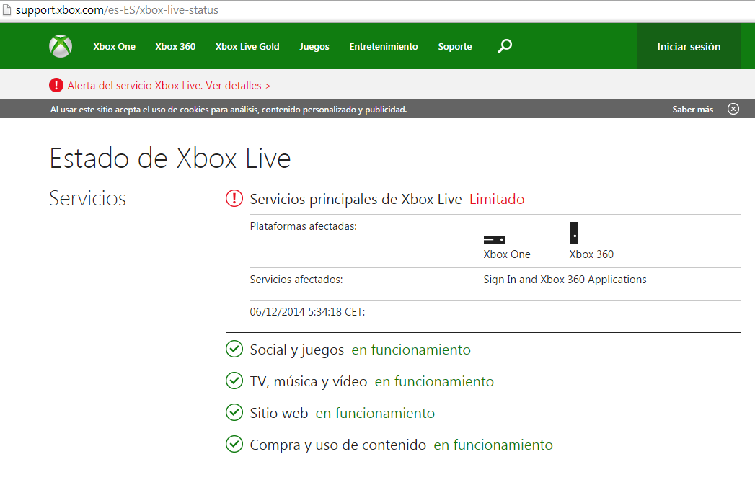Expand the service alert details chevron
This screenshot has width=755, height=485.
click(x=268, y=85)
